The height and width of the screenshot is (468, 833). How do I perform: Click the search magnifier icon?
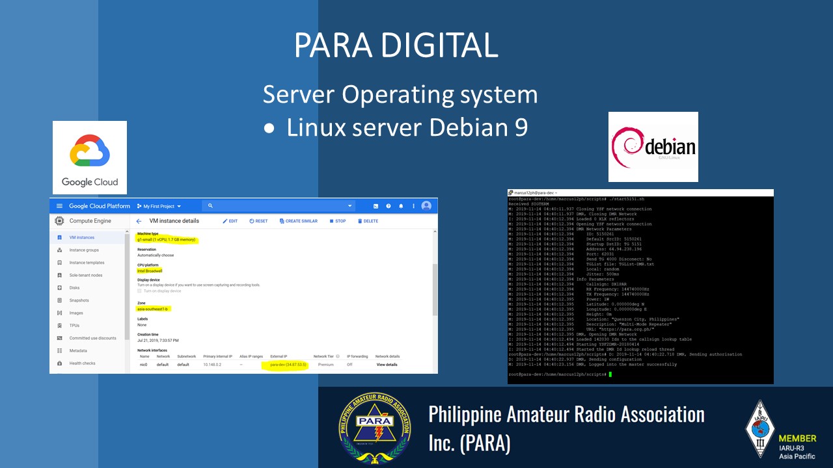point(210,206)
